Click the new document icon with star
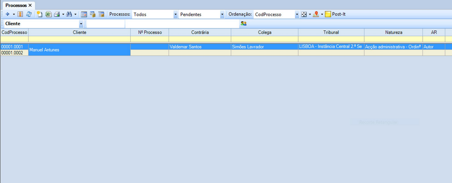Screen dimensions: 452x183 click(x=40, y=14)
